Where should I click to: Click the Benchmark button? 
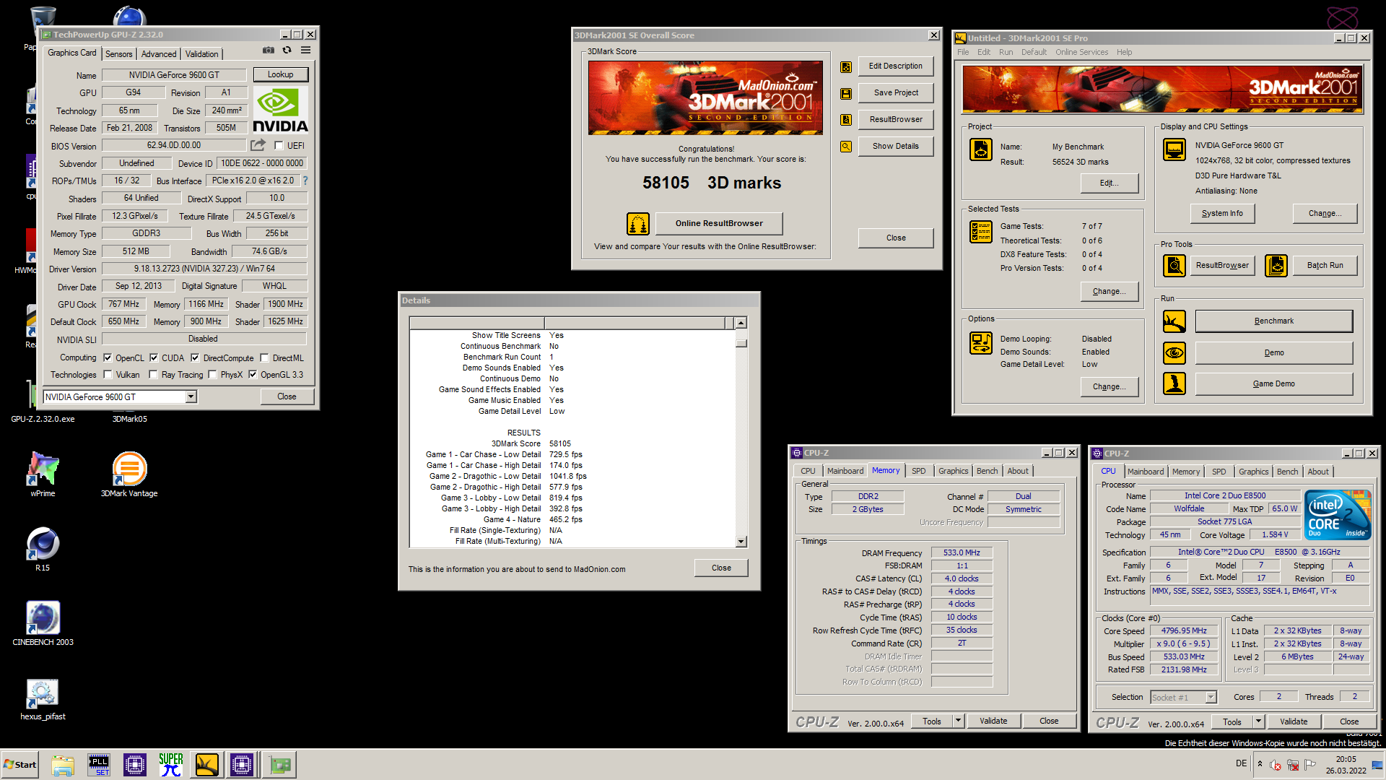[x=1274, y=321]
